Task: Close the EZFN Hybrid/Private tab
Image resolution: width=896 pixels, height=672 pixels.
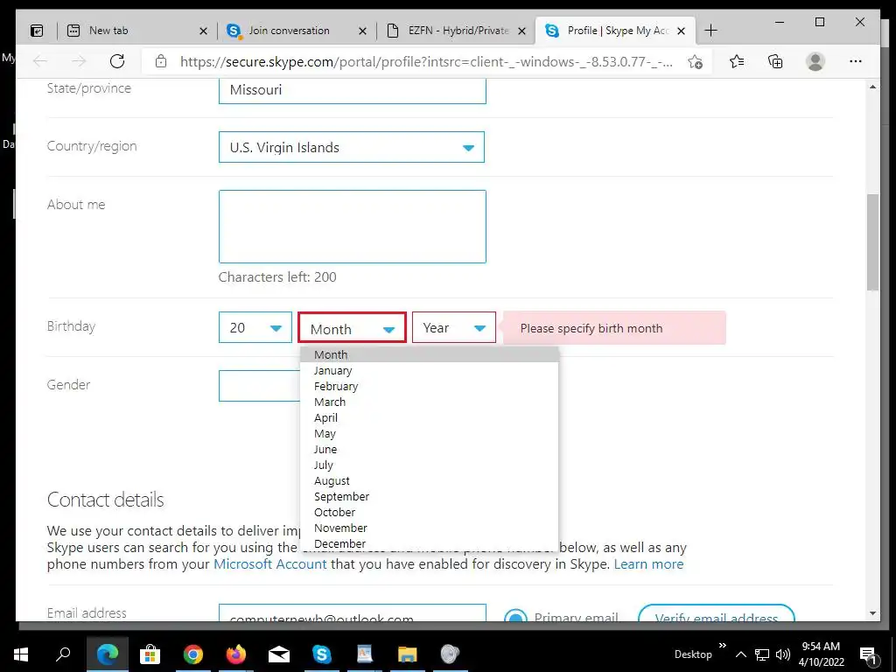Action: click(521, 31)
